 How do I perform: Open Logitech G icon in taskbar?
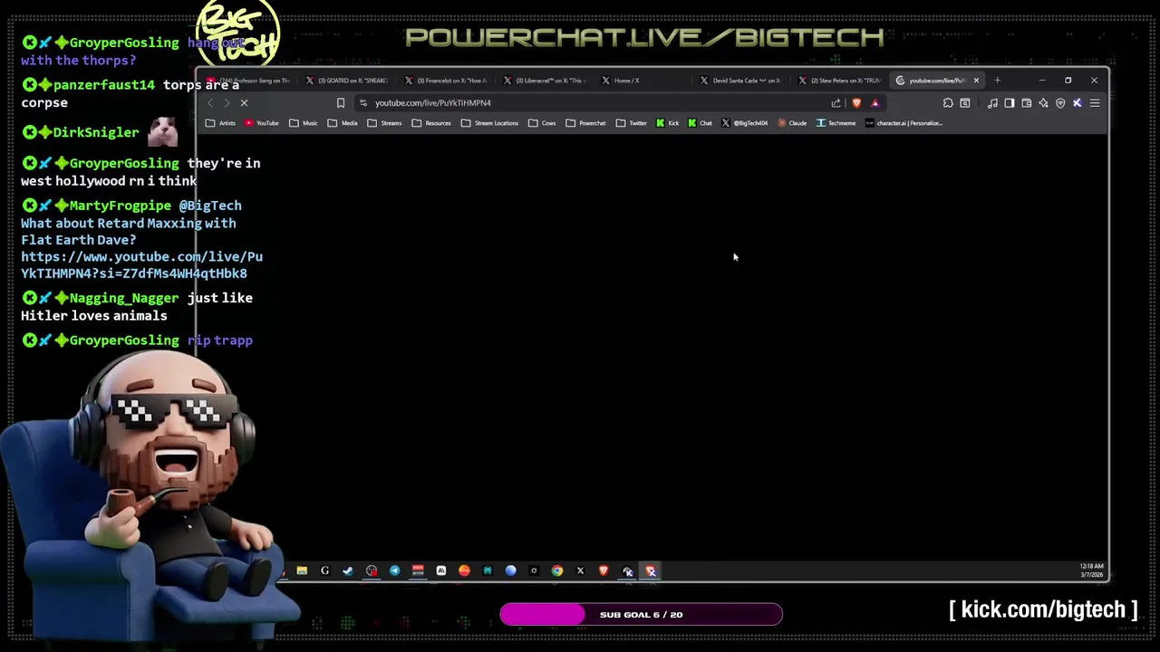324,571
